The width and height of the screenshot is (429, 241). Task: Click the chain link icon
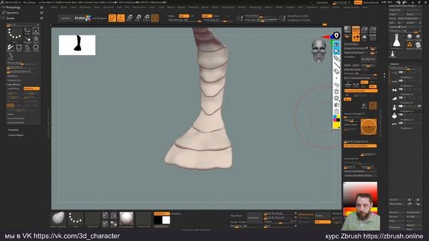[x=336, y=85]
